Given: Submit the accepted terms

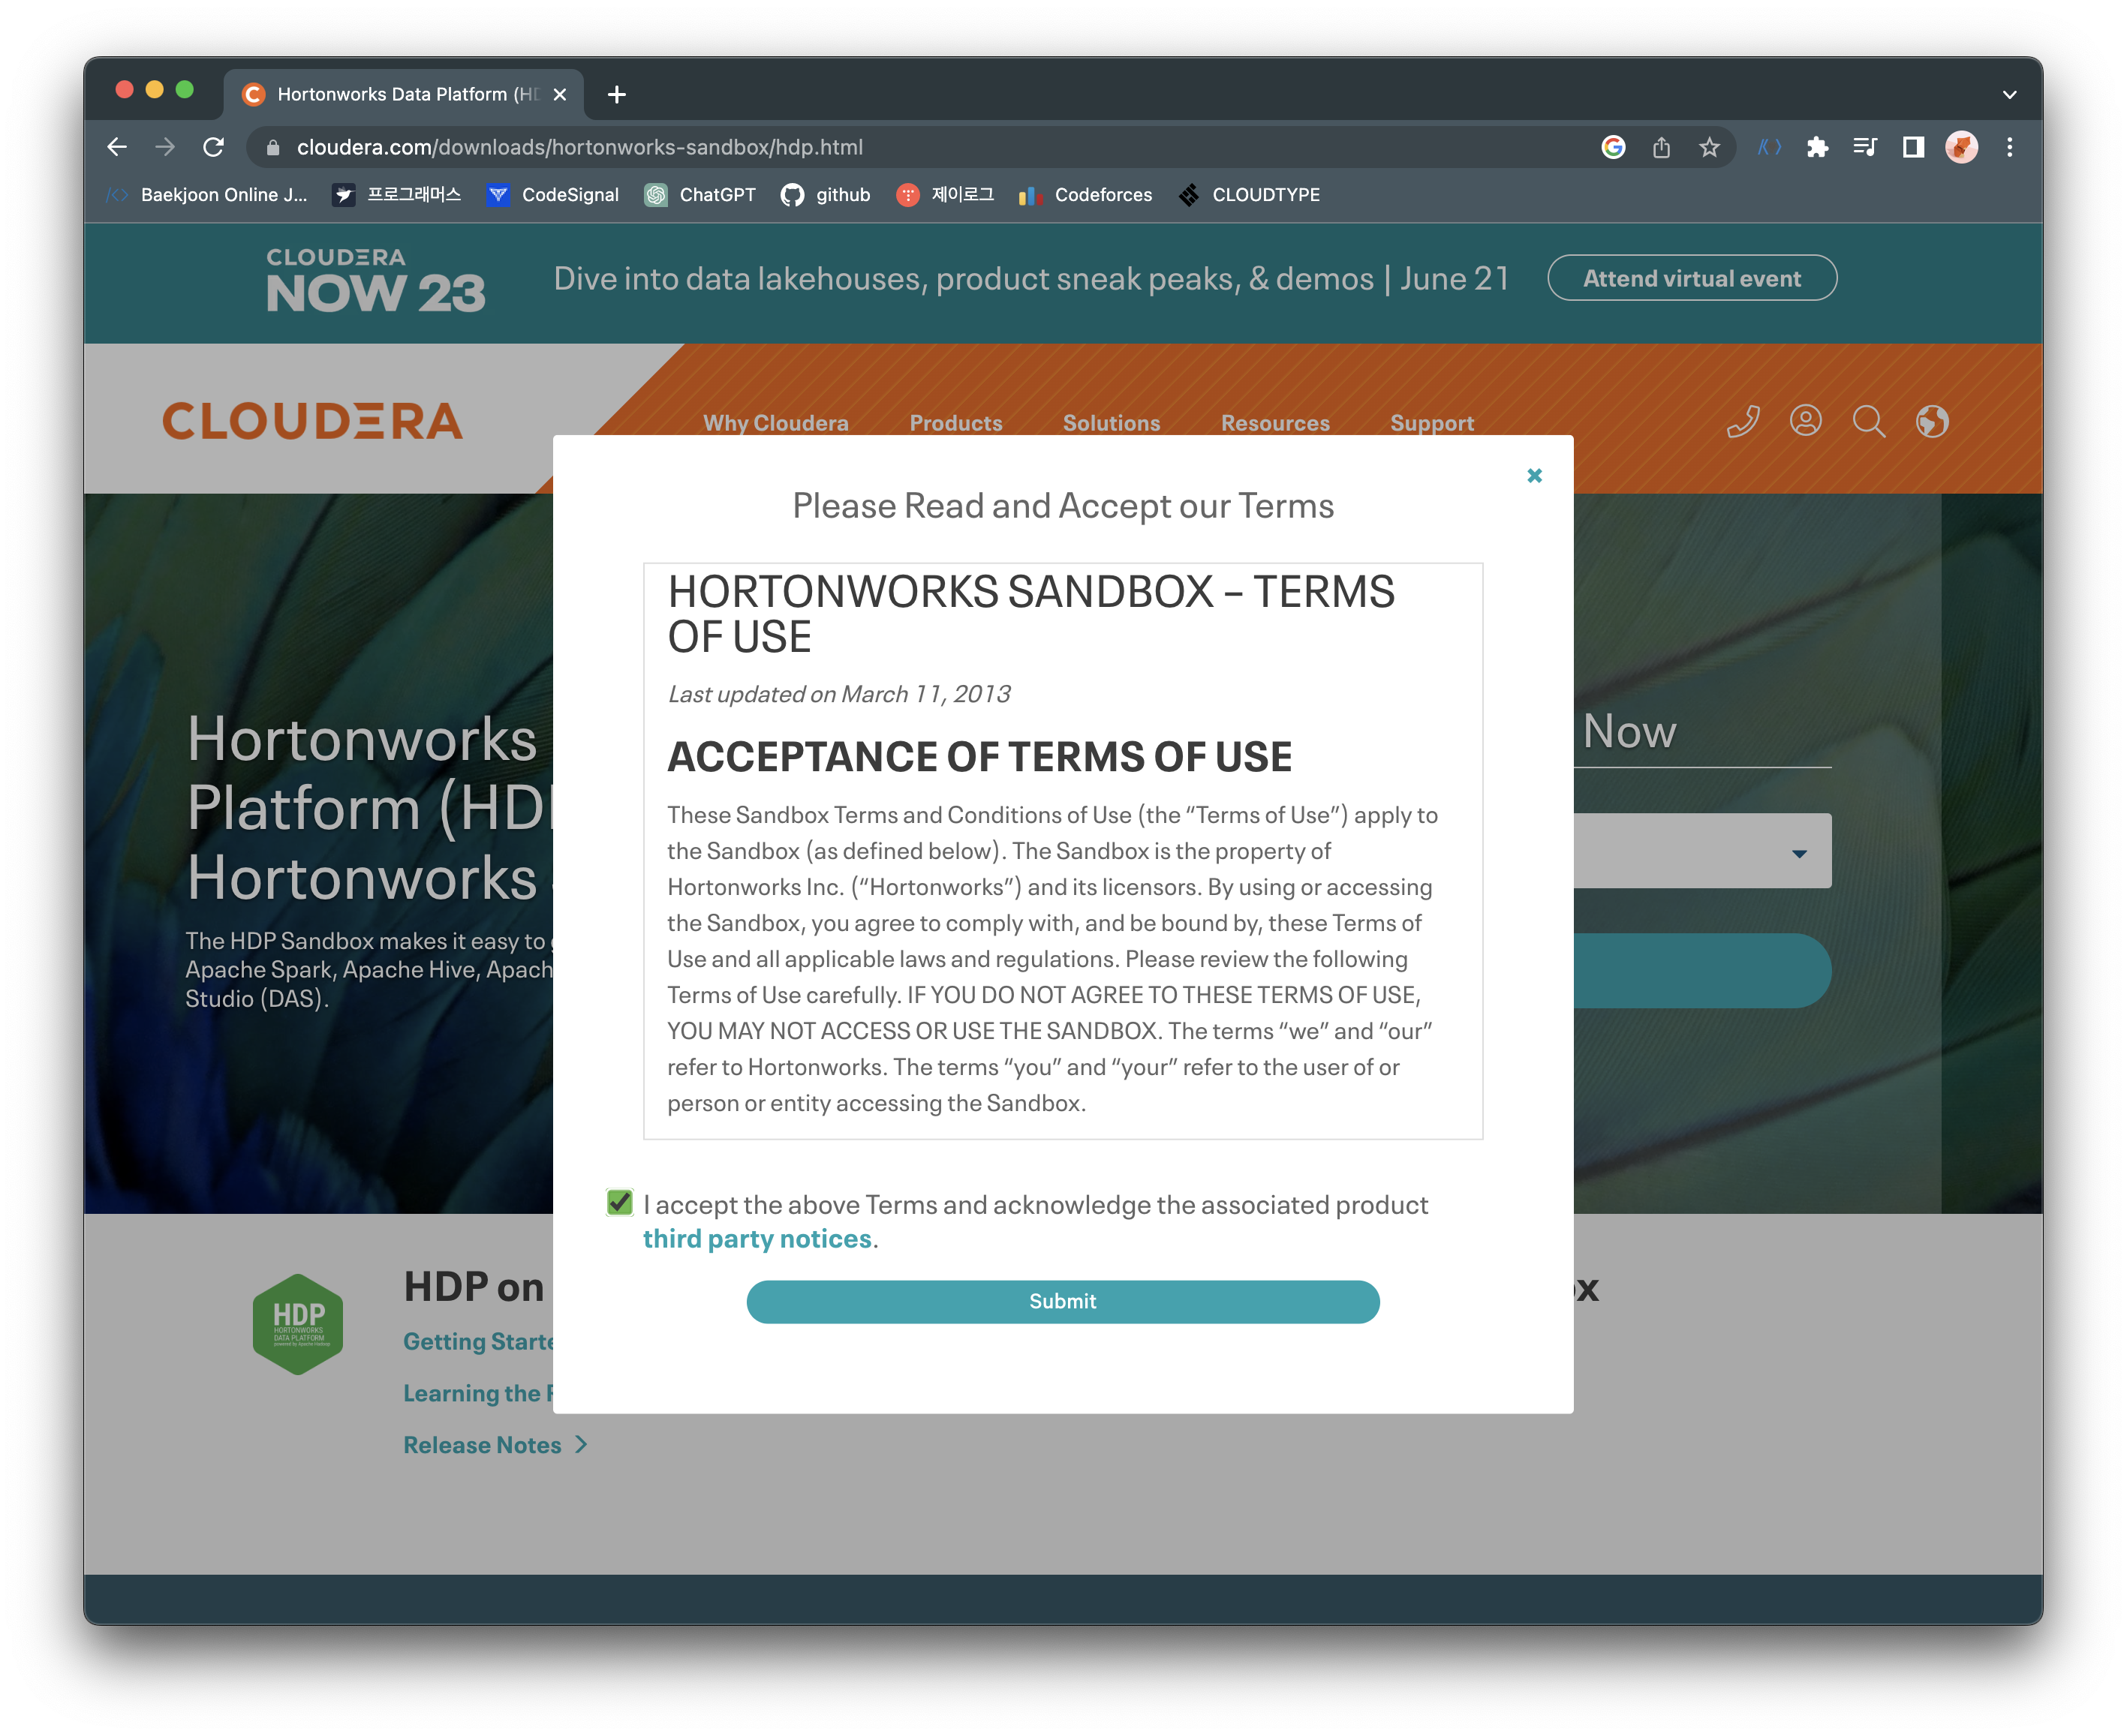Looking at the screenshot, I should coord(1063,1301).
